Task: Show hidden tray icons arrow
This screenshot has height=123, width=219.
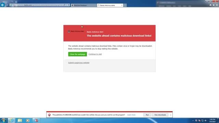Action: pos(193,121)
